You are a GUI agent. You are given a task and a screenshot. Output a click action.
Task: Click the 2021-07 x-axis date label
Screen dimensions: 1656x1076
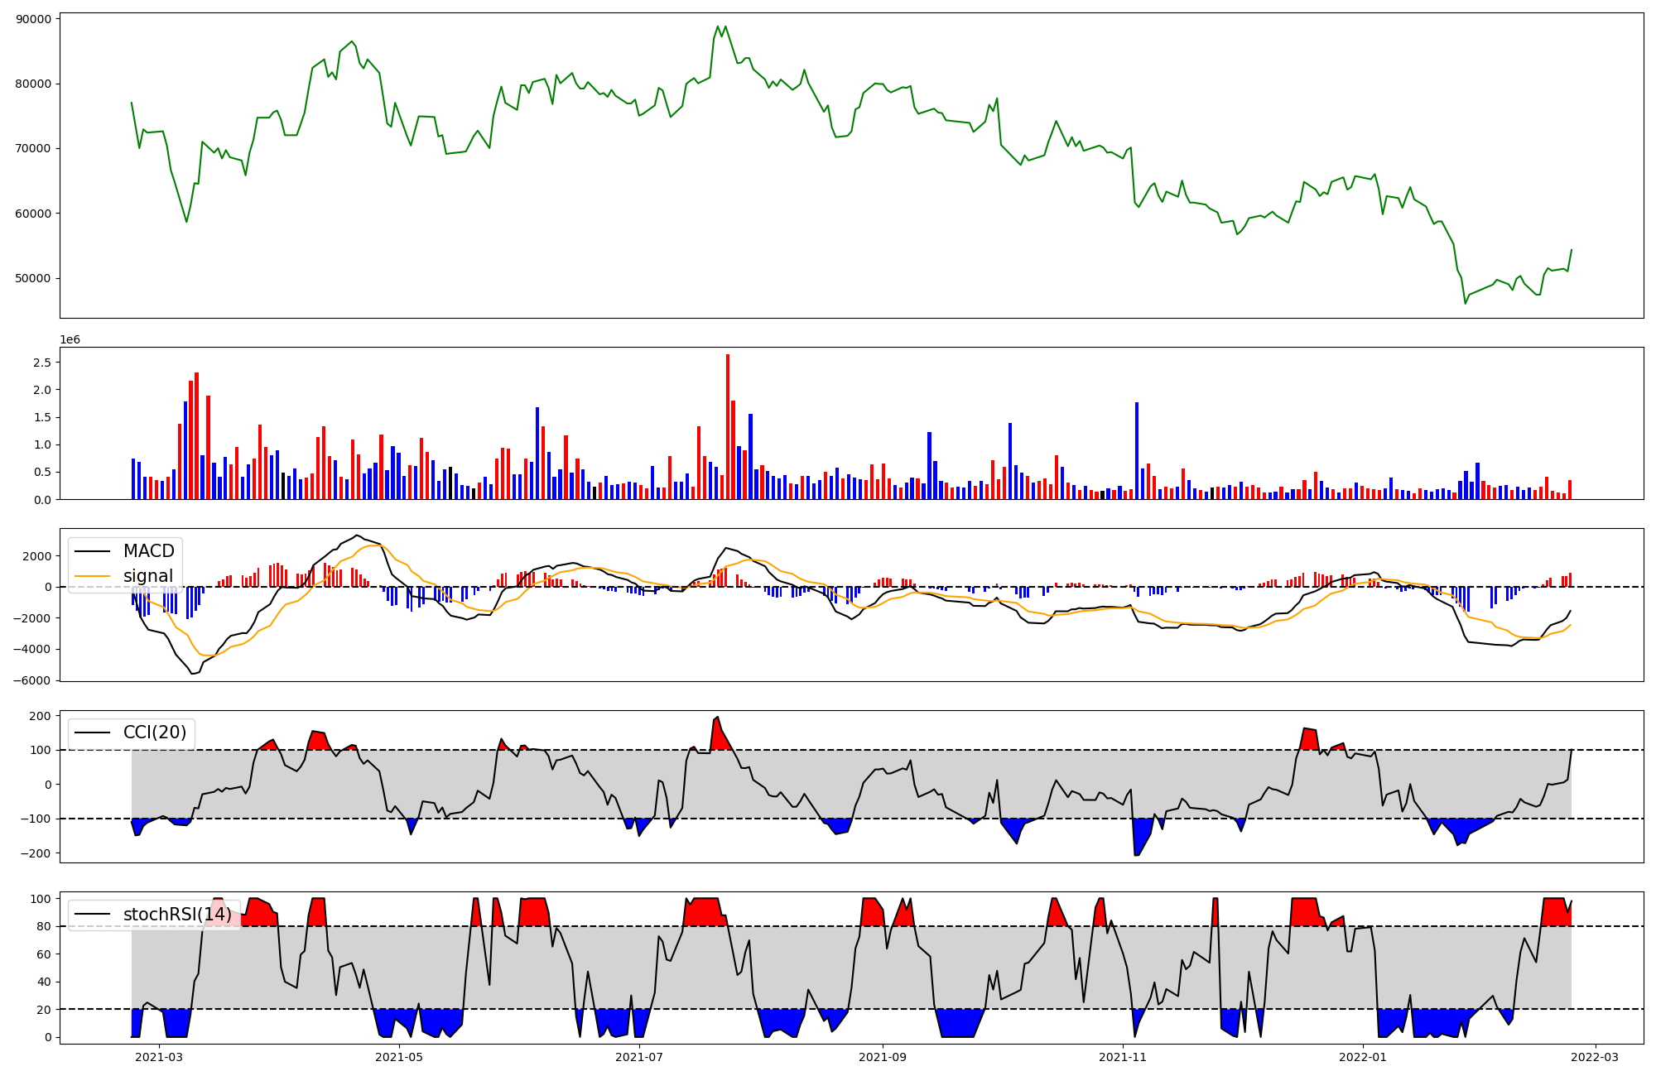[640, 1057]
